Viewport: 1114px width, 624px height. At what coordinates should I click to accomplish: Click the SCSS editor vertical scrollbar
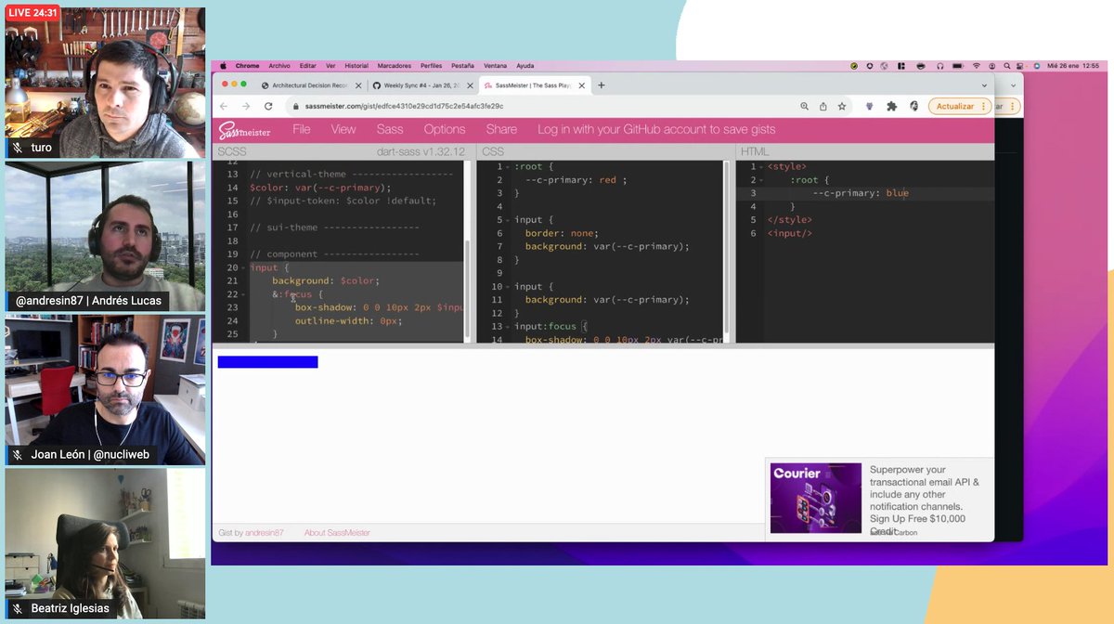coord(469,289)
